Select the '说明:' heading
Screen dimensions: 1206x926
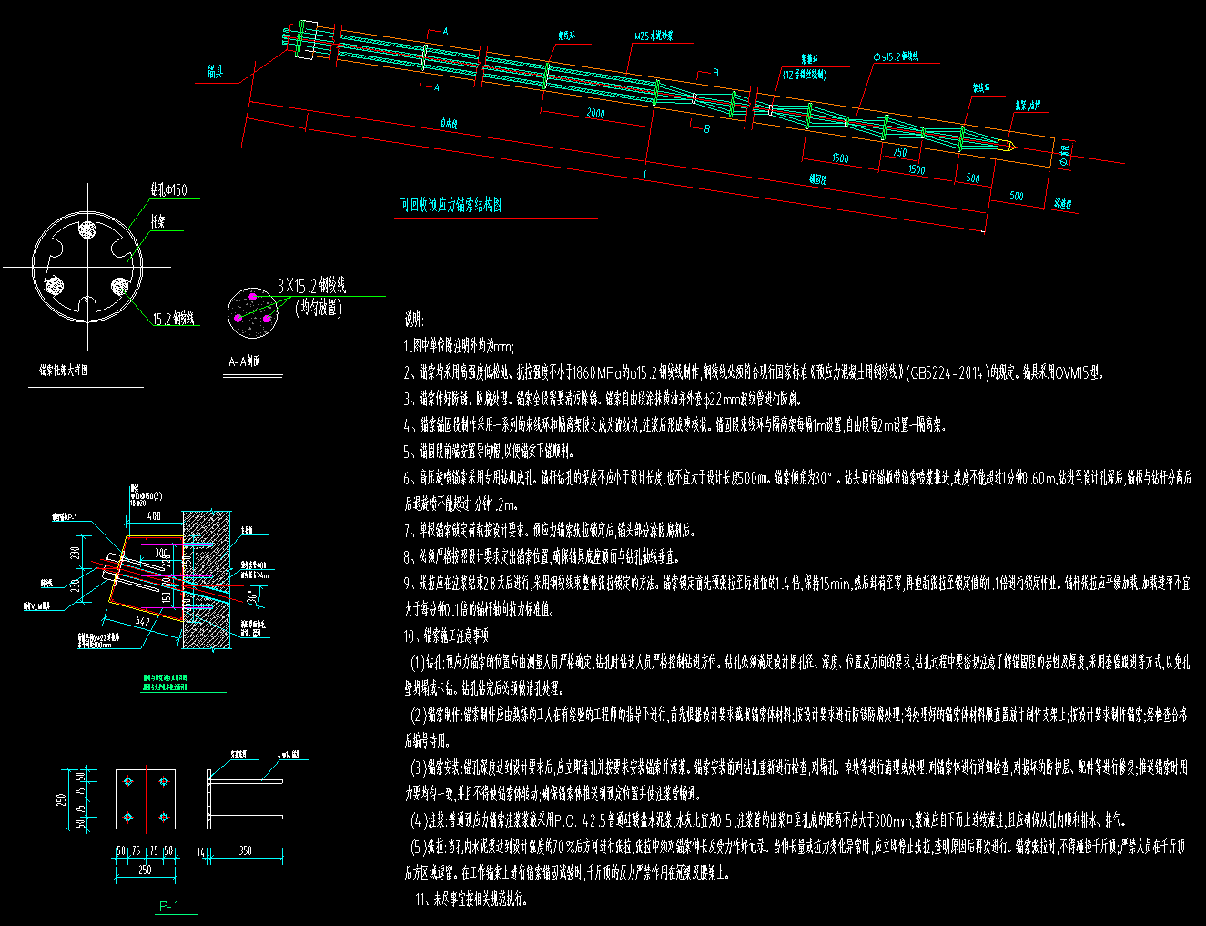point(413,321)
